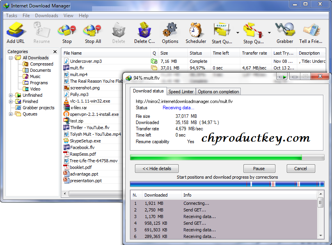The image size is (332, 245).
Task: Switch to the Speed Limiter tab
Action: click(x=181, y=91)
